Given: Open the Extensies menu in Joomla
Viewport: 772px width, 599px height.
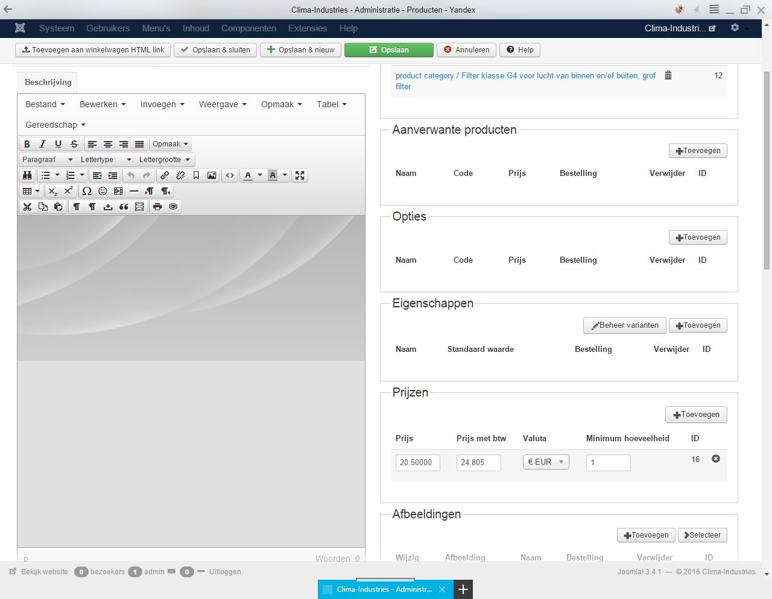Looking at the screenshot, I should pos(308,28).
